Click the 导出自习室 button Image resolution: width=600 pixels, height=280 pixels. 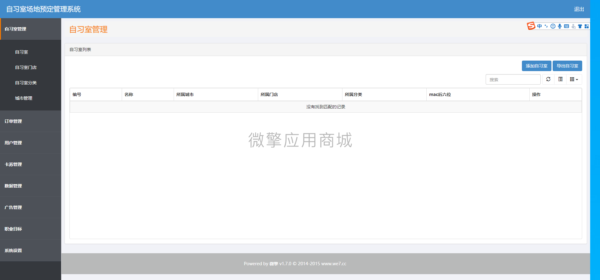(567, 66)
